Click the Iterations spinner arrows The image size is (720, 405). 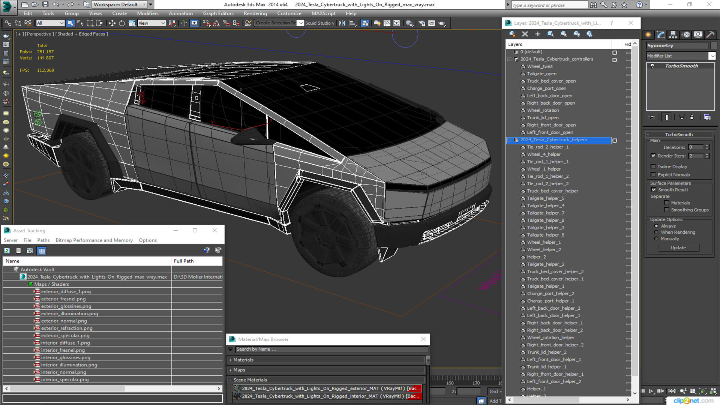pyautogui.click(x=707, y=147)
